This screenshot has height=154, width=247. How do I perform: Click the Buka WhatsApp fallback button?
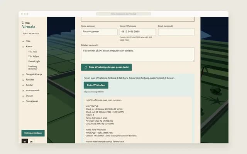point(96,85)
